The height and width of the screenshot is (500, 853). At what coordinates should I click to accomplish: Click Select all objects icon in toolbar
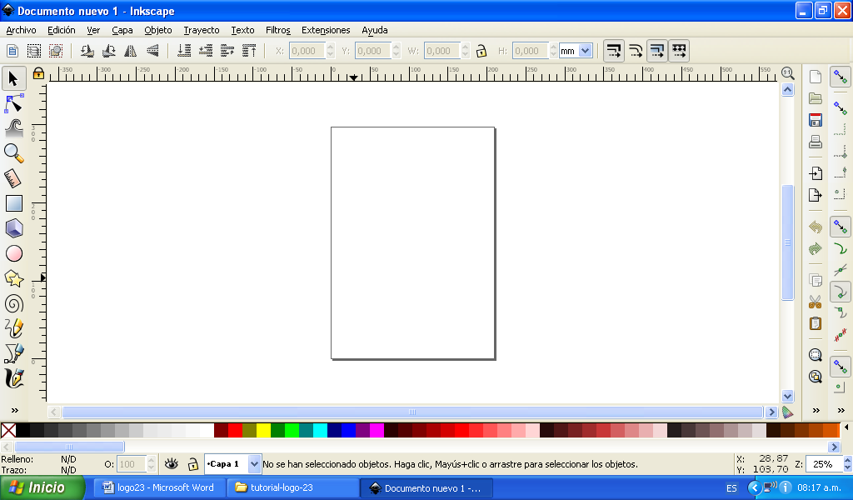(x=12, y=51)
